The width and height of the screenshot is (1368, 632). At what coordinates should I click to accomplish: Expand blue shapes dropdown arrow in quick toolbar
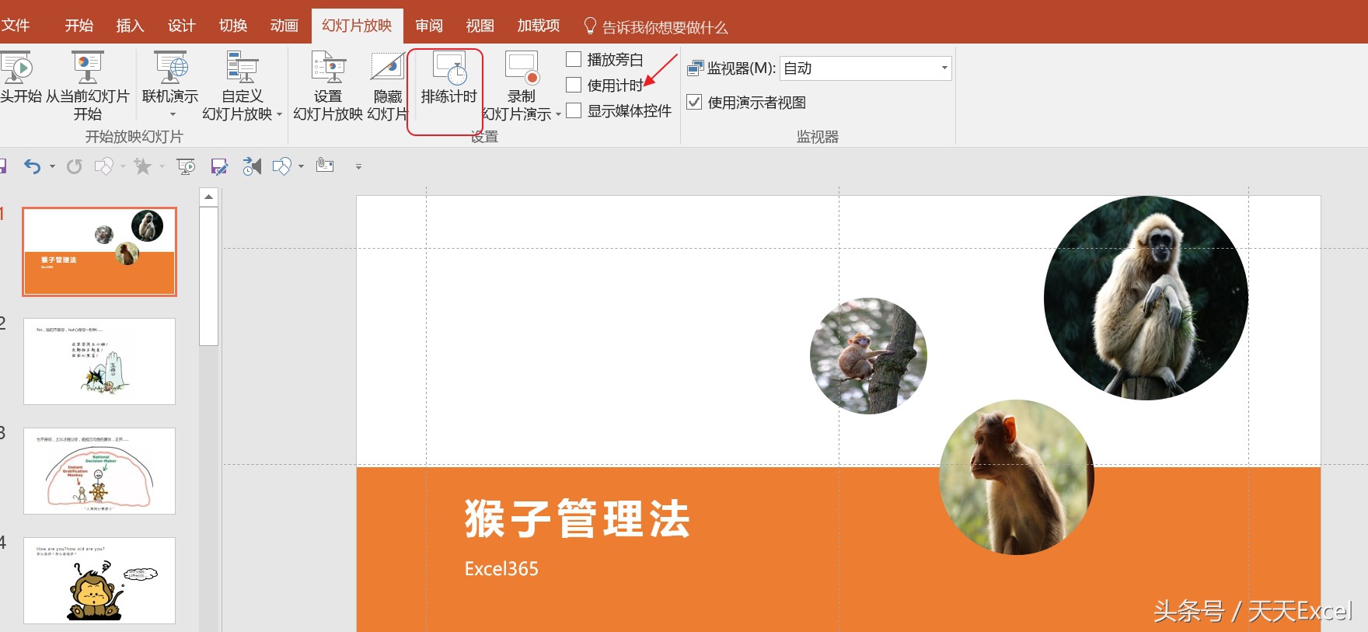coord(301,166)
